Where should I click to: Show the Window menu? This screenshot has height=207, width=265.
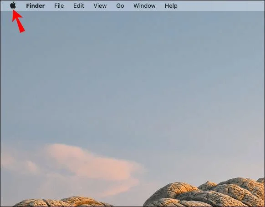144,6
